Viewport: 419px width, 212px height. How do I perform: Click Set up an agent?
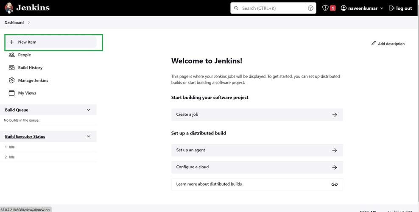257,150
